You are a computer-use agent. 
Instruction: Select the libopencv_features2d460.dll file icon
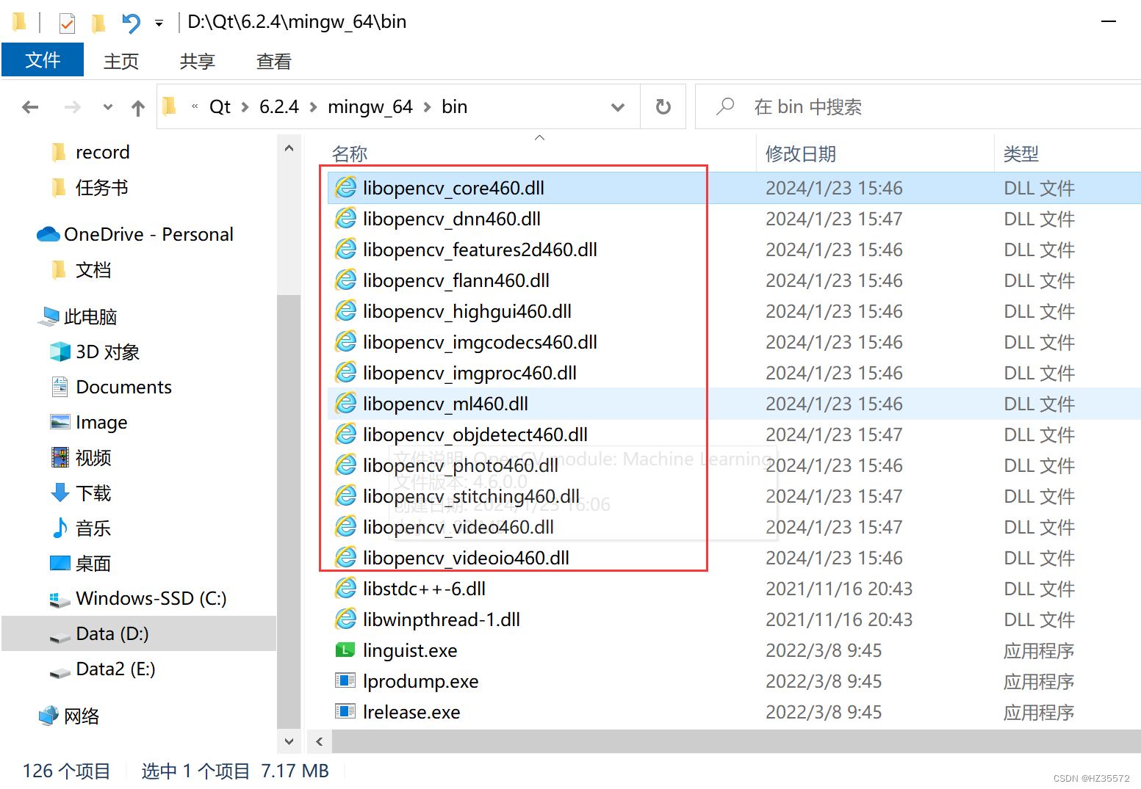pyautogui.click(x=345, y=249)
